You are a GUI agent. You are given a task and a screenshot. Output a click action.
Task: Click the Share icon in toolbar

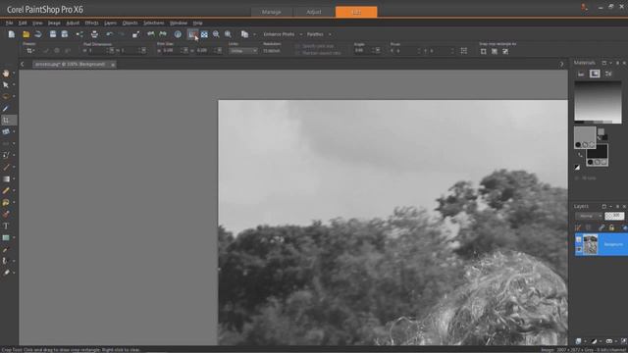79,34
